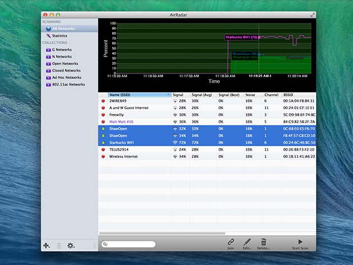Click the Starbucks WiFi signal icon
This screenshot has height=265, width=353.
pos(175,142)
